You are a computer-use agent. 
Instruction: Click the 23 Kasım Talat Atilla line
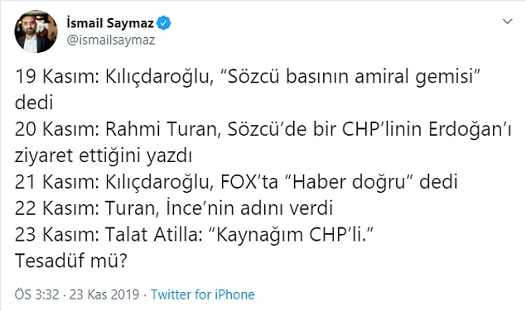194,234
